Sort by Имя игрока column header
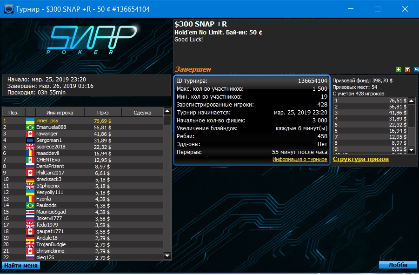Image resolution: width=419 pixels, height=275 pixels. coord(60,113)
